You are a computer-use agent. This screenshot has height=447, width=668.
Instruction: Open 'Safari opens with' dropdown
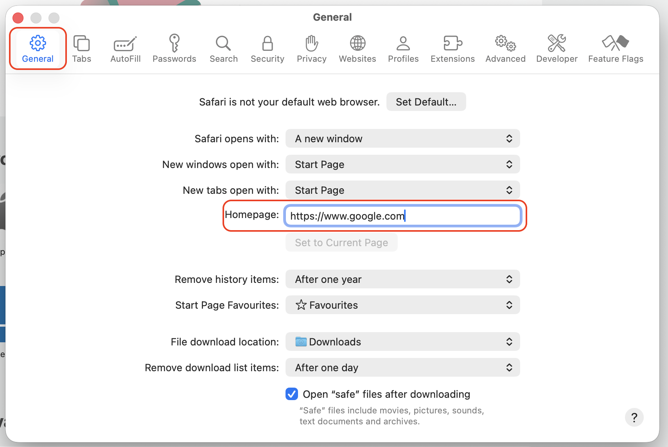point(402,139)
